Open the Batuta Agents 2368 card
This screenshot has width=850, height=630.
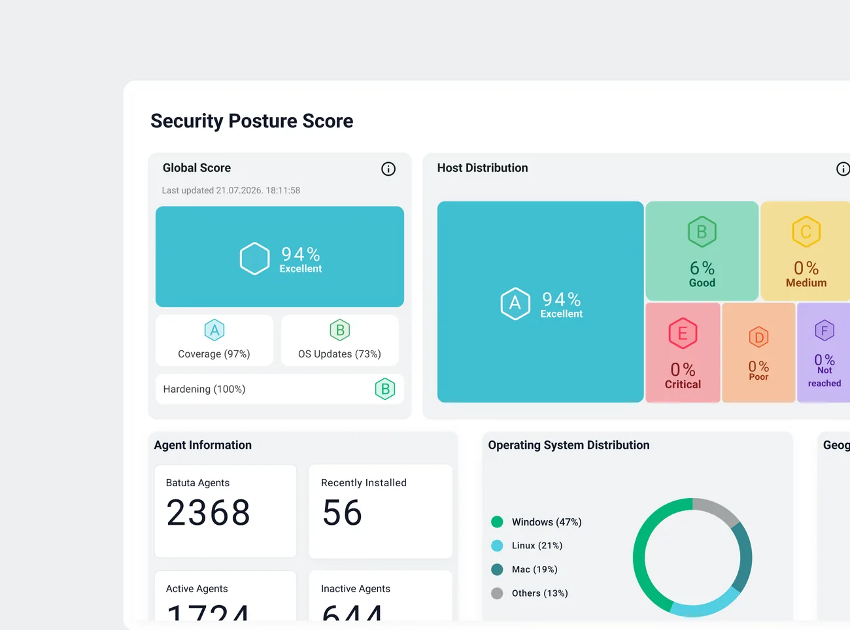(x=226, y=511)
